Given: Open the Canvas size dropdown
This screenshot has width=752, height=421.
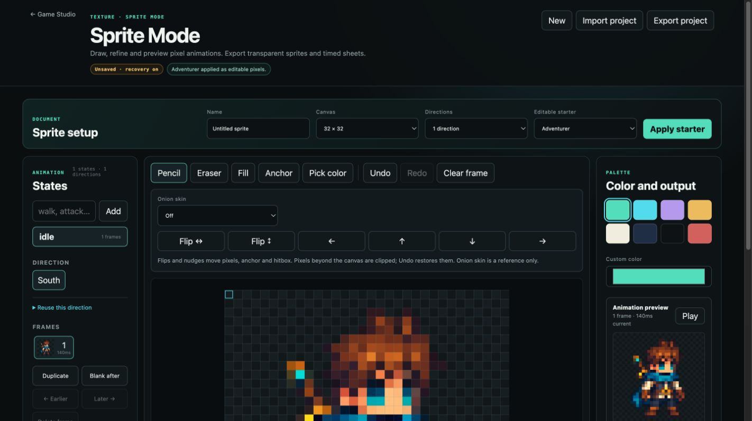Looking at the screenshot, I should tap(367, 128).
